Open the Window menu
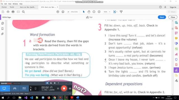Screen dimensions: 179x100 [x=15, y=4]
